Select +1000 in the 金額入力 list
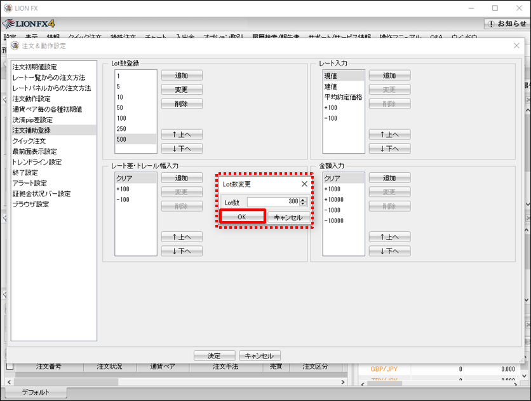The width and height of the screenshot is (531, 401). 344,189
